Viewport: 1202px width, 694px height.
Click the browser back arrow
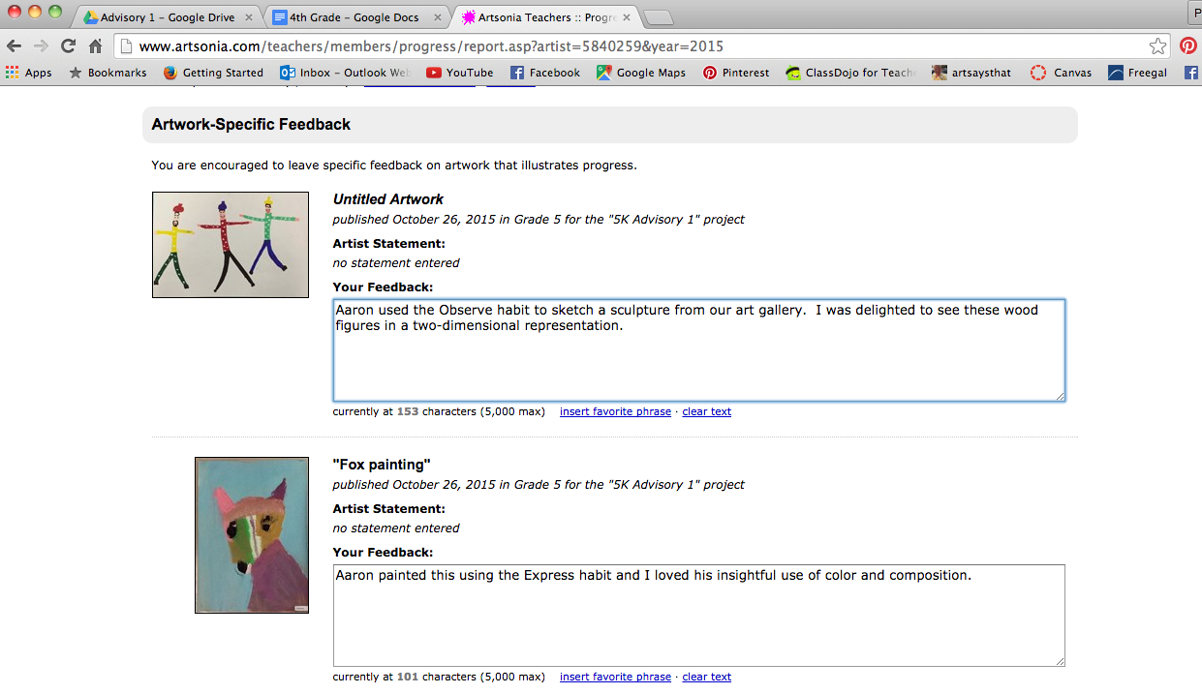14,46
